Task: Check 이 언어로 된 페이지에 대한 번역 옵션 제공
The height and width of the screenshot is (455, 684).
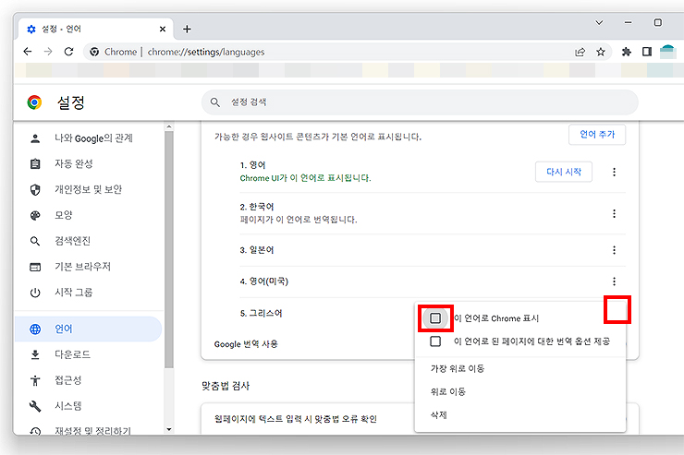Action: point(435,341)
